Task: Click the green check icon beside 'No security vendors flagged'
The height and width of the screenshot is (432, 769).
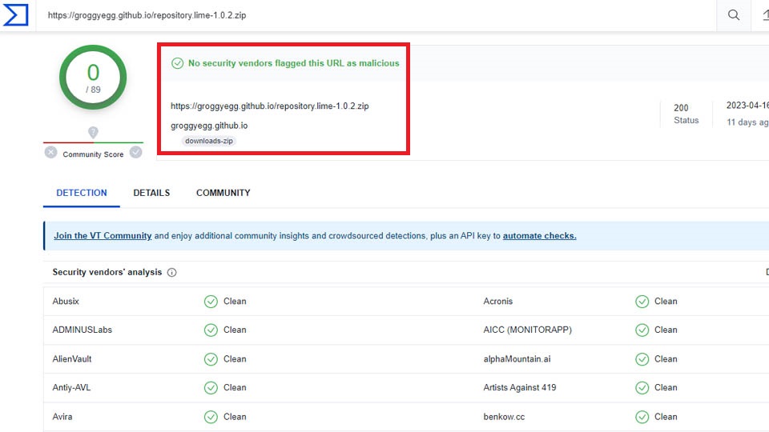Action: pos(177,63)
